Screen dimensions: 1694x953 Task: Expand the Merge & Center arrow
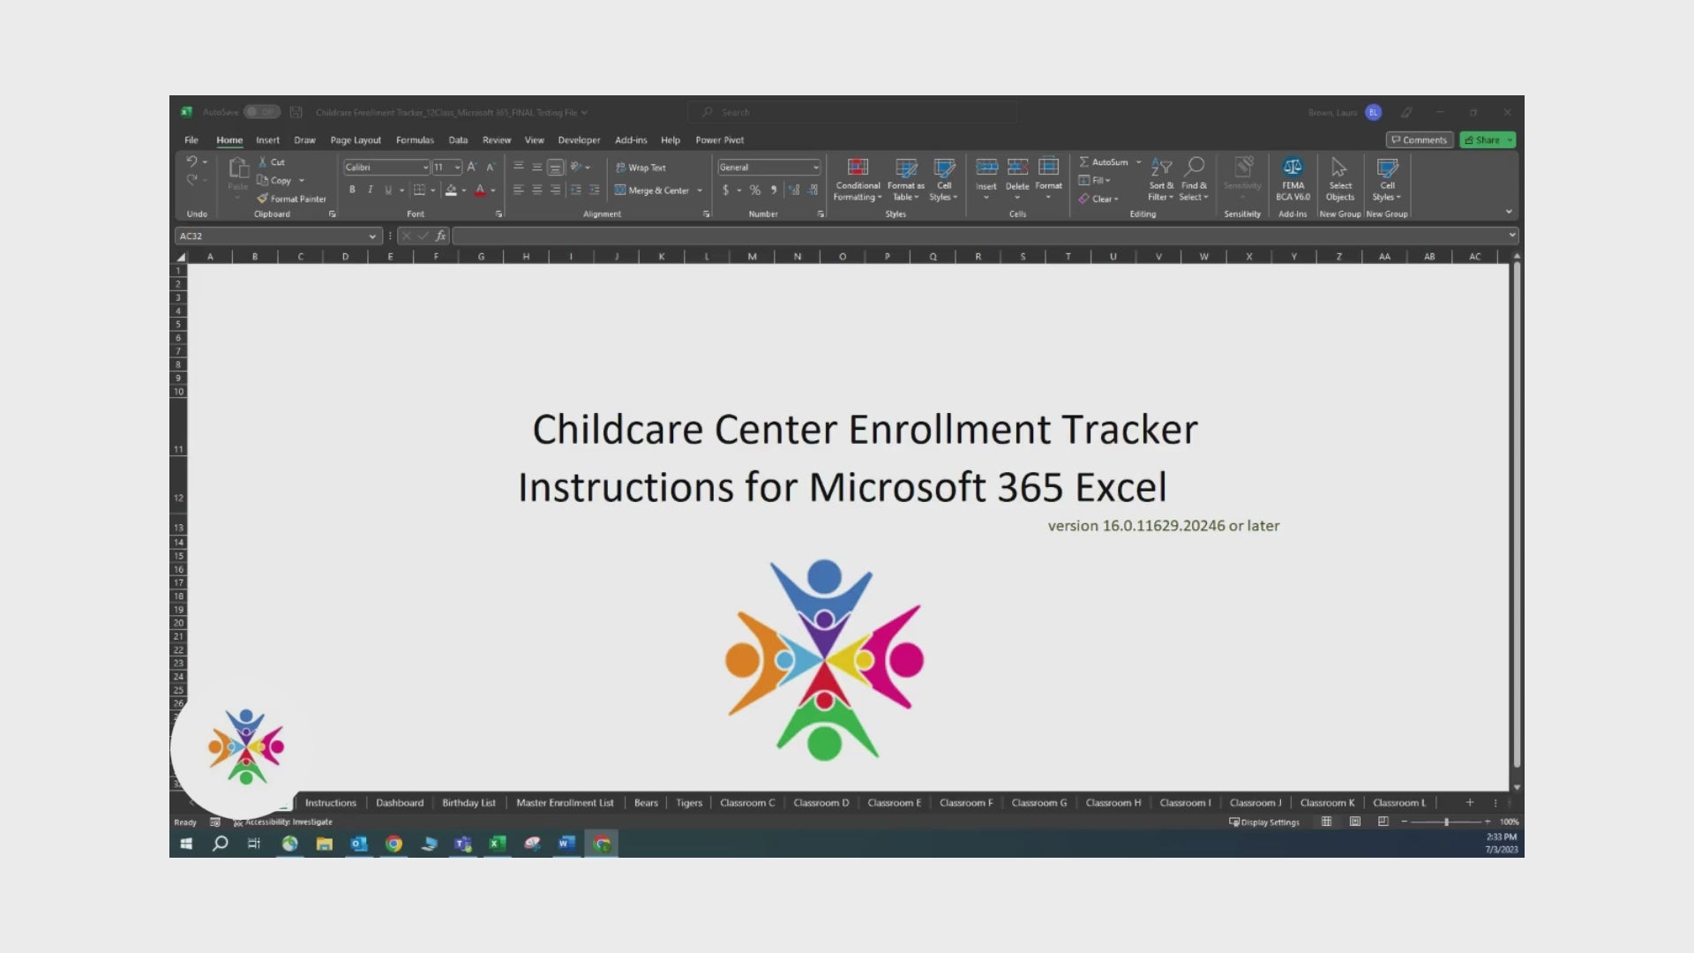700,191
